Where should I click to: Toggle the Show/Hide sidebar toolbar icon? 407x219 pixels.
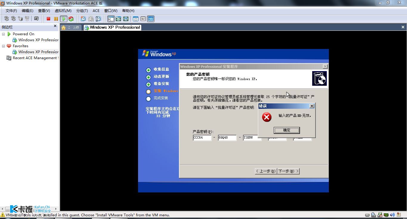click(111, 19)
